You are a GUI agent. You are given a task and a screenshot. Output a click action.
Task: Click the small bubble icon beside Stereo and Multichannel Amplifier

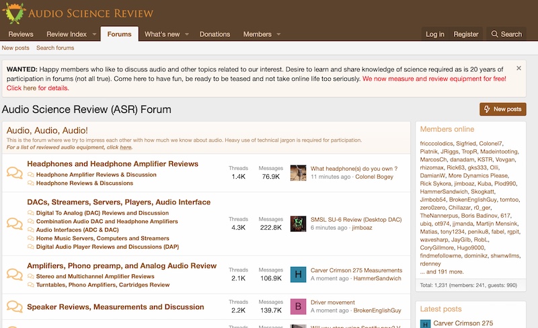click(30, 276)
